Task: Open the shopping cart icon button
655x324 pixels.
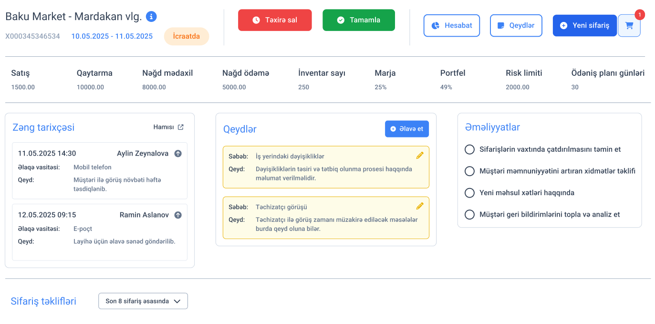Action: point(629,26)
